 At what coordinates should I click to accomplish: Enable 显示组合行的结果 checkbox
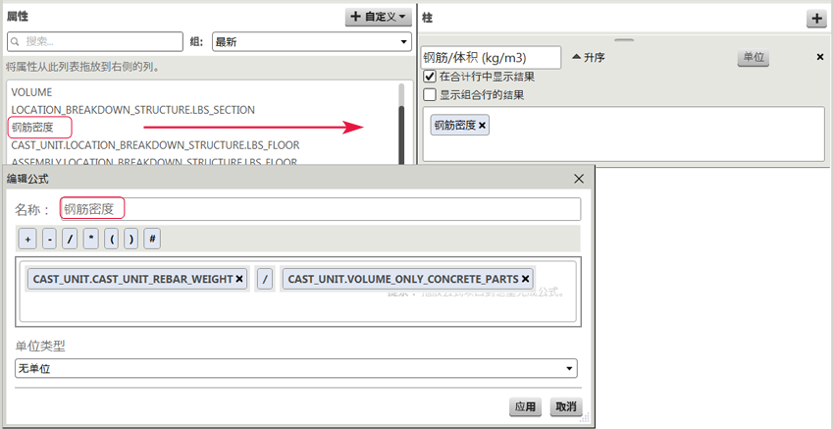coord(429,95)
